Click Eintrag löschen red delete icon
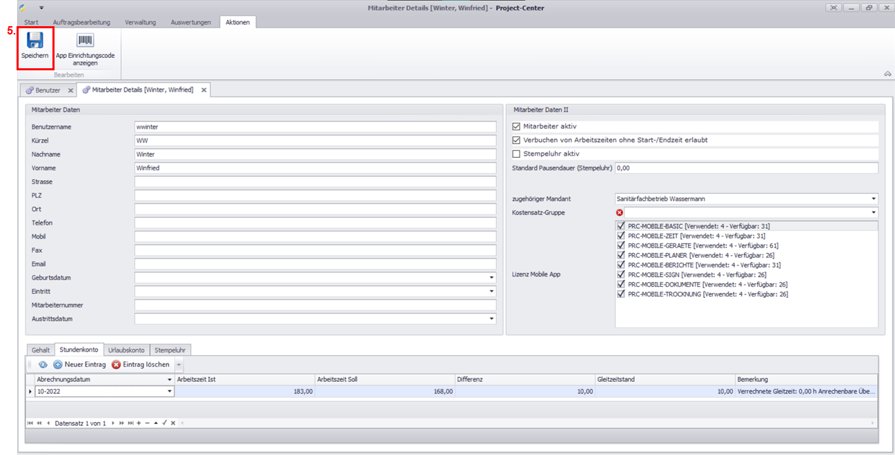 click(x=141, y=364)
